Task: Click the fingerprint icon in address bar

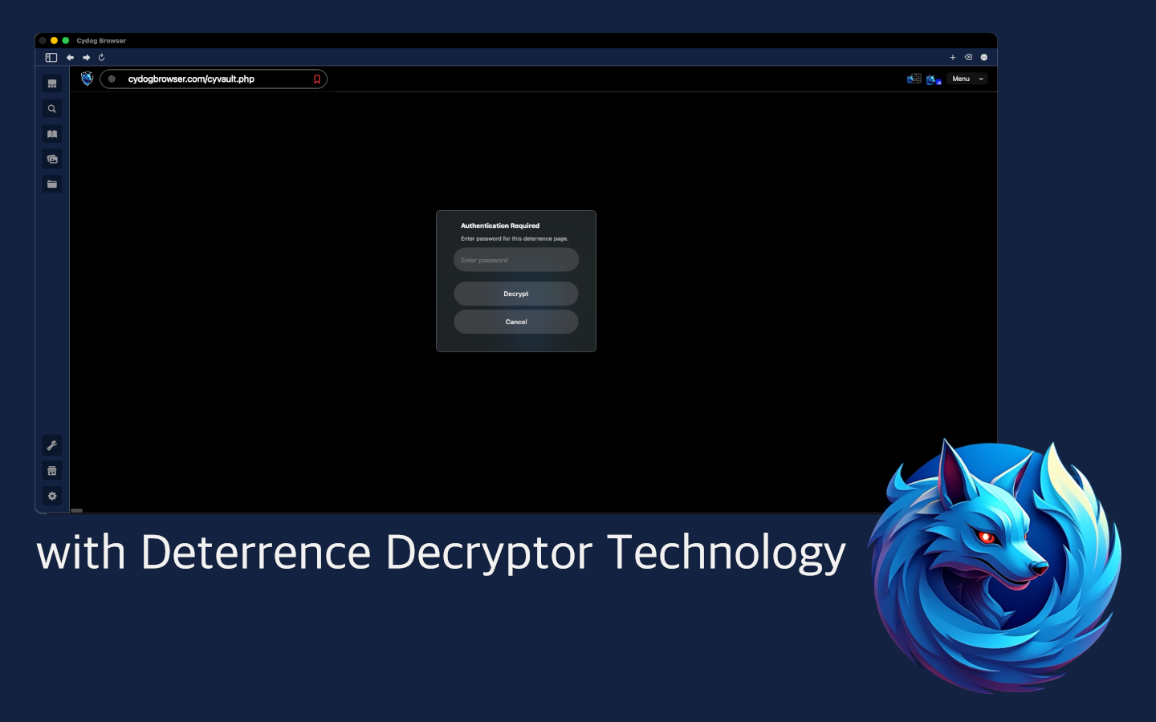Action: (x=112, y=79)
